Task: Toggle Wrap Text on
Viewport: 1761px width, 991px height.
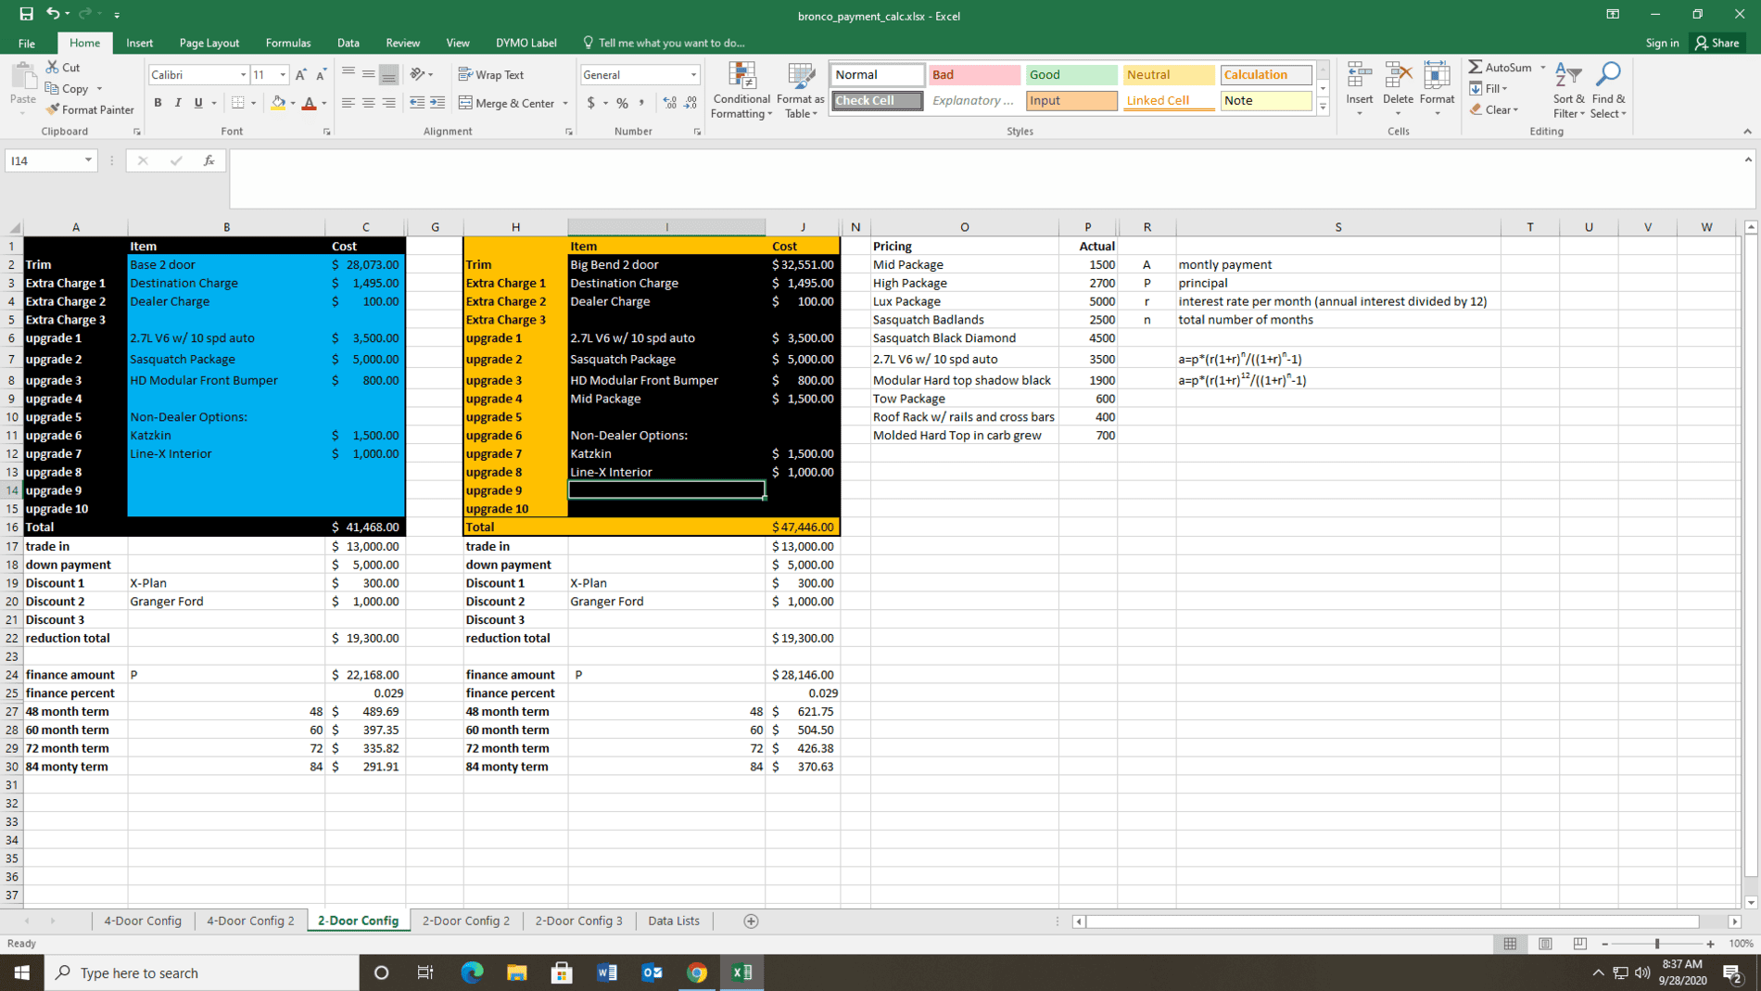Action: pos(491,74)
